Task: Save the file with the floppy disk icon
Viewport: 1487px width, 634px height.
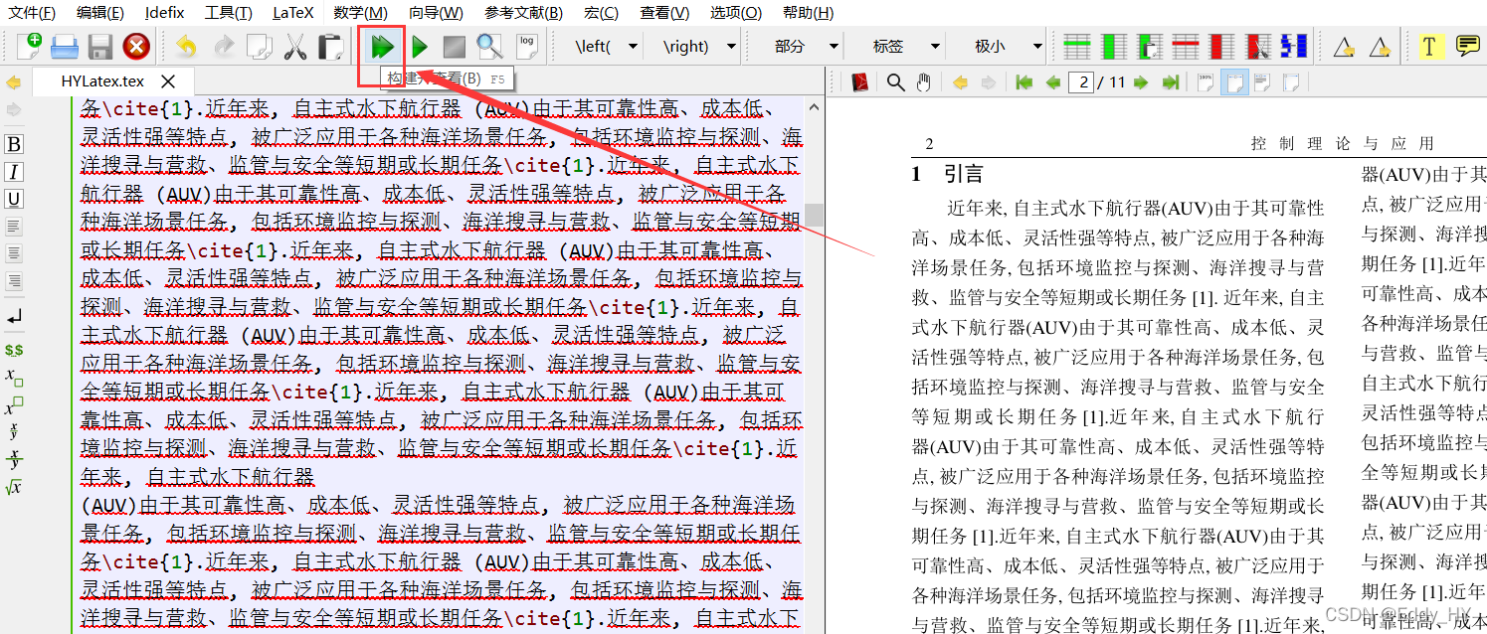Action: pos(100,46)
